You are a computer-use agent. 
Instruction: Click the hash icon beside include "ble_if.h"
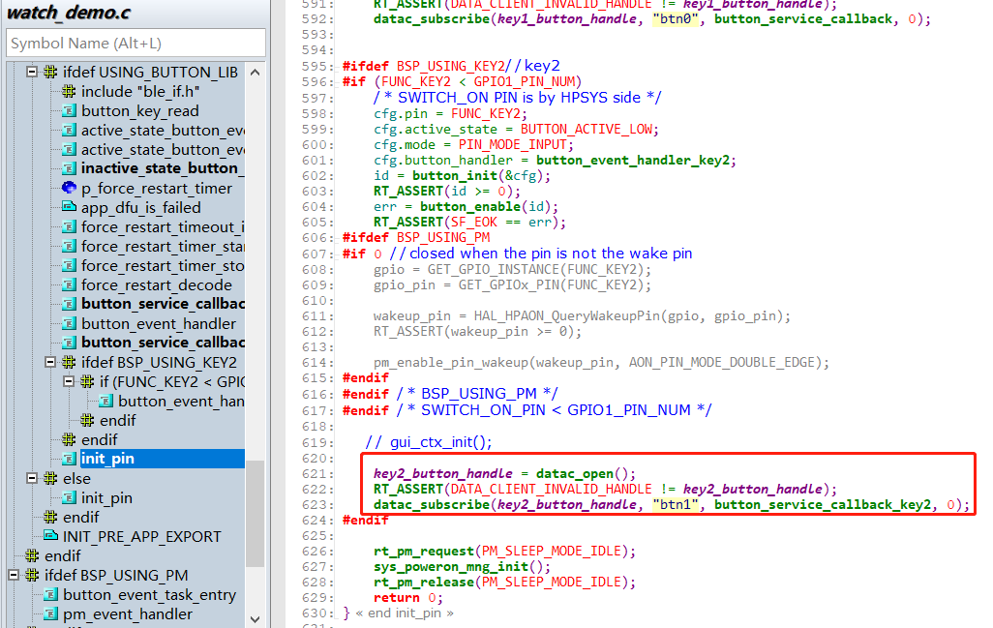tap(69, 92)
